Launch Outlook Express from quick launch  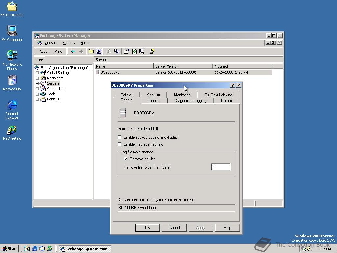(x=42, y=249)
